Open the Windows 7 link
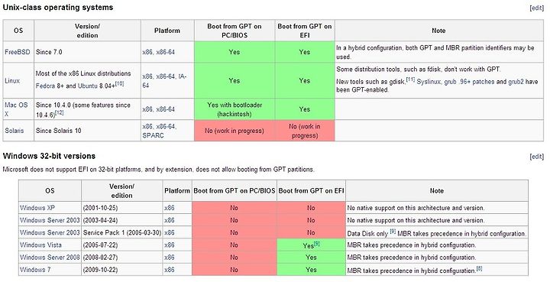 (35, 270)
